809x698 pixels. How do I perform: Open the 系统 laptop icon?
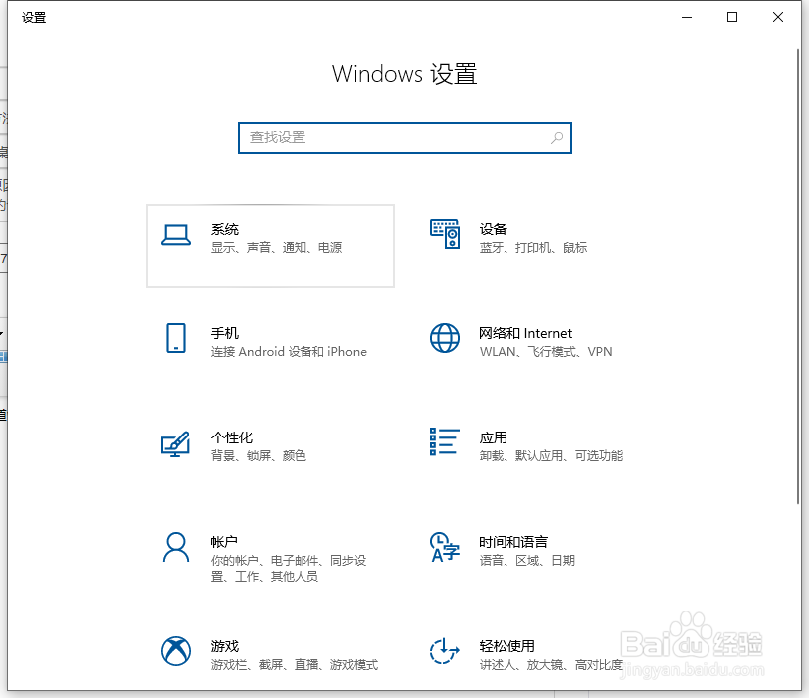(176, 235)
